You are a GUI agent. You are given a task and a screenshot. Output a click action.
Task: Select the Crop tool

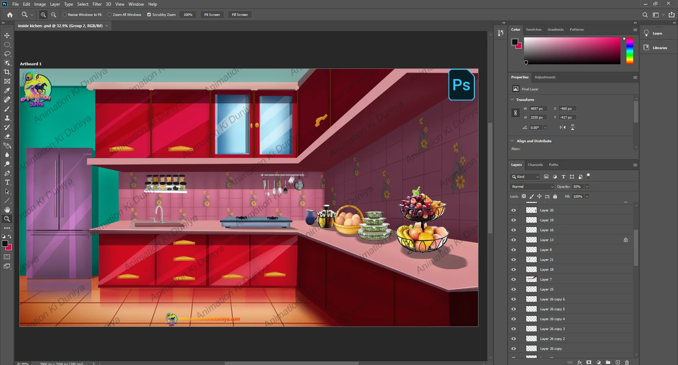pos(7,72)
